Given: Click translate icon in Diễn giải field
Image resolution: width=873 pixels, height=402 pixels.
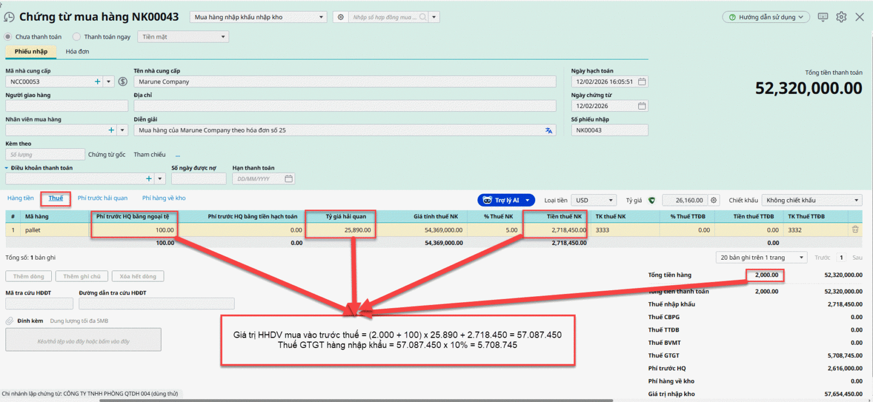Looking at the screenshot, I should pyautogui.click(x=548, y=130).
